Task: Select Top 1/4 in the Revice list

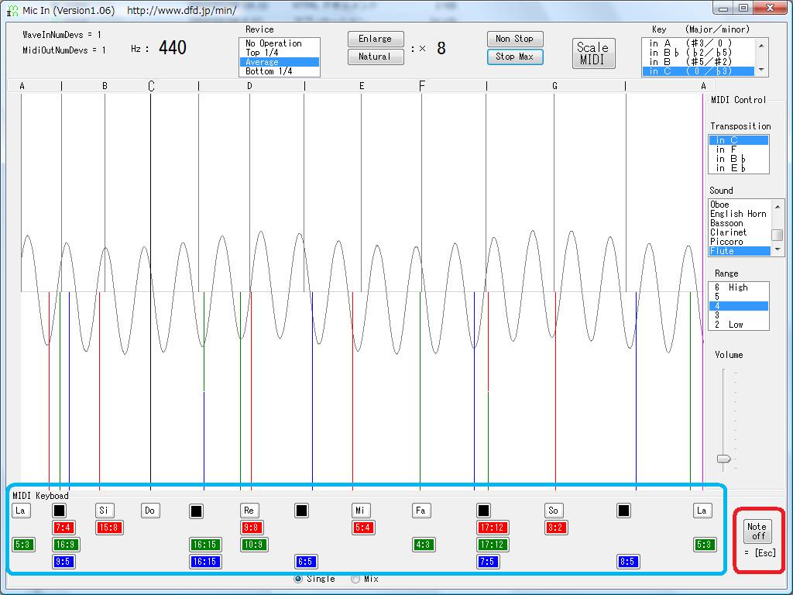Action: pos(279,53)
